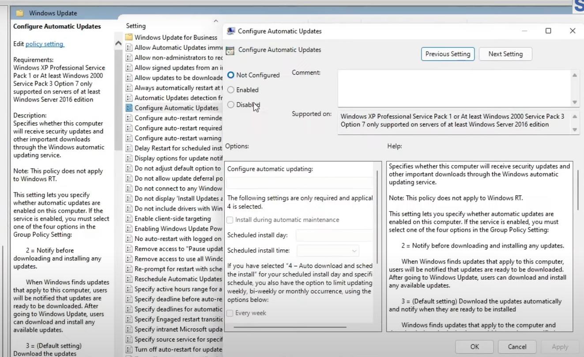
Task: Select the Disabled radio button
Action: click(230, 105)
